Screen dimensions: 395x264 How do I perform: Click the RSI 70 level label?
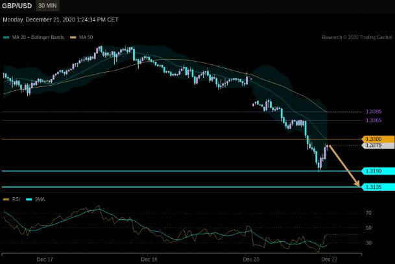pyautogui.click(x=368, y=213)
